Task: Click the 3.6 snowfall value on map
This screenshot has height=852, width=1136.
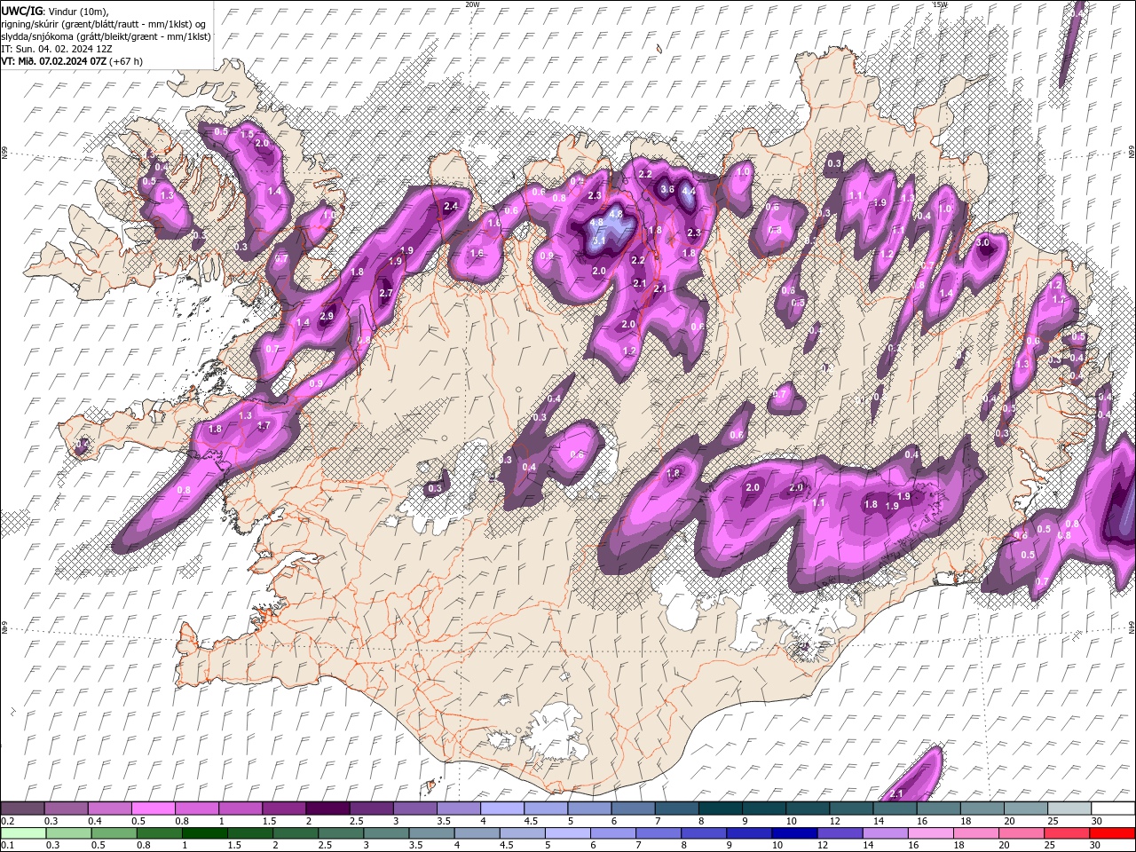Action: click(x=667, y=189)
